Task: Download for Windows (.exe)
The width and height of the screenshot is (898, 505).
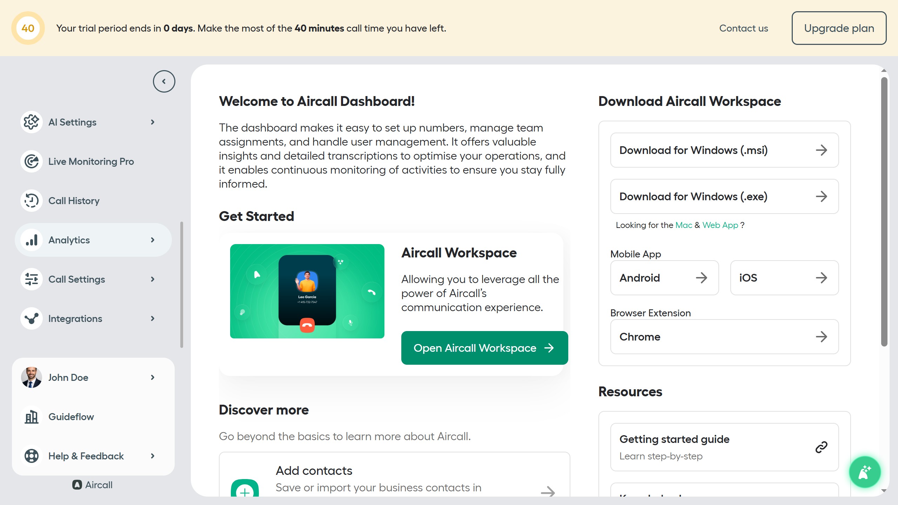Action: point(724,196)
